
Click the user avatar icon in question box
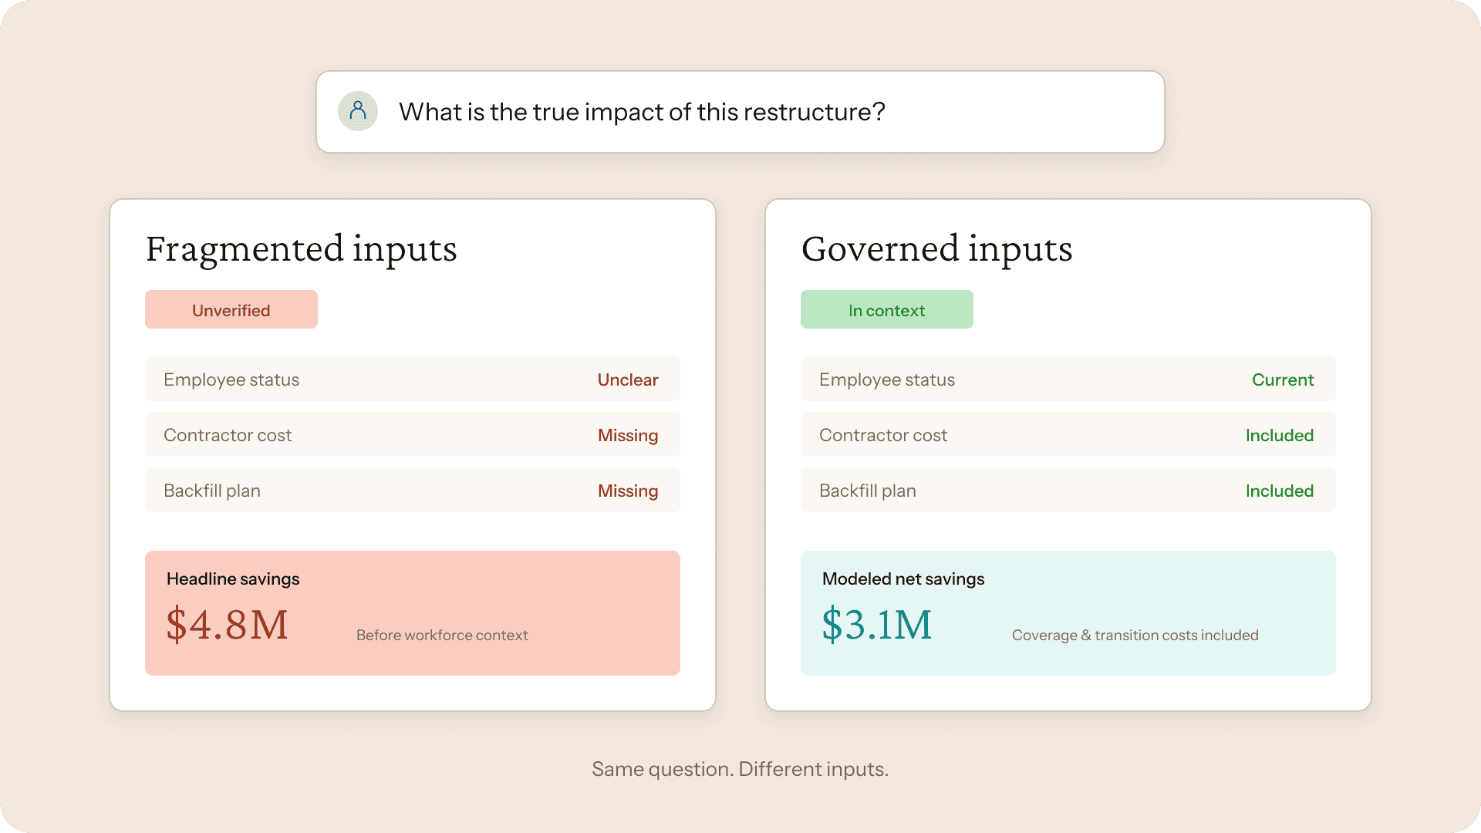pyautogui.click(x=358, y=111)
